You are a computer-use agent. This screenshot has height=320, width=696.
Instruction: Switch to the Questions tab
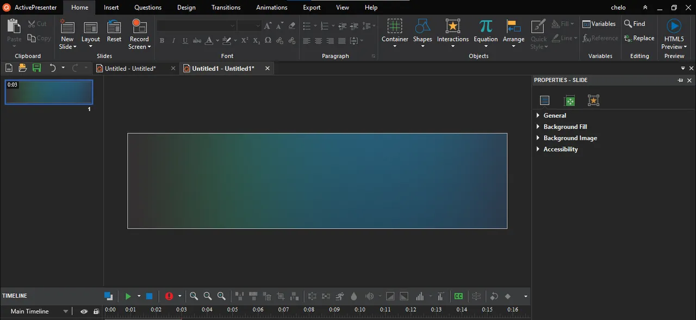click(x=148, y=8)
